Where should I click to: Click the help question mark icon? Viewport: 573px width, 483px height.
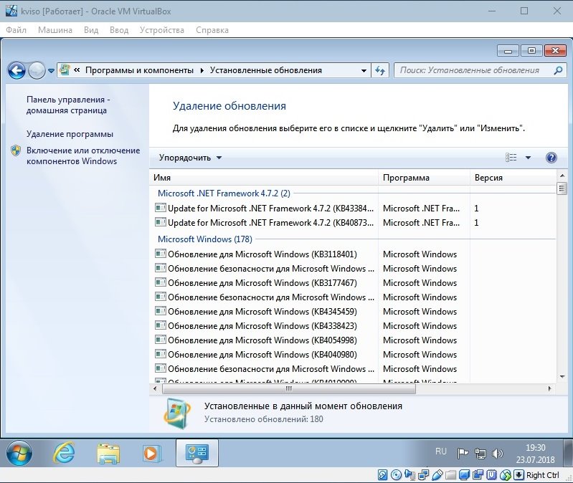(x=551, y=158)
